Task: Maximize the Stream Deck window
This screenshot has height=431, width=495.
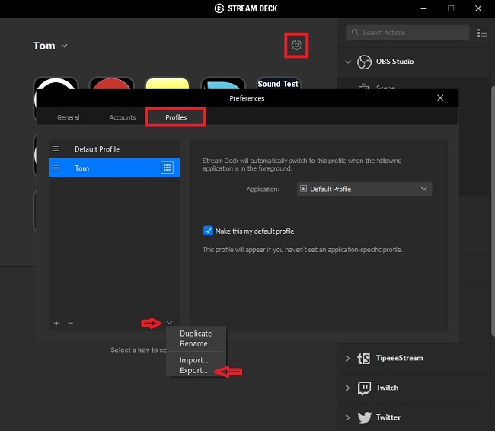Action: point(451,8)
